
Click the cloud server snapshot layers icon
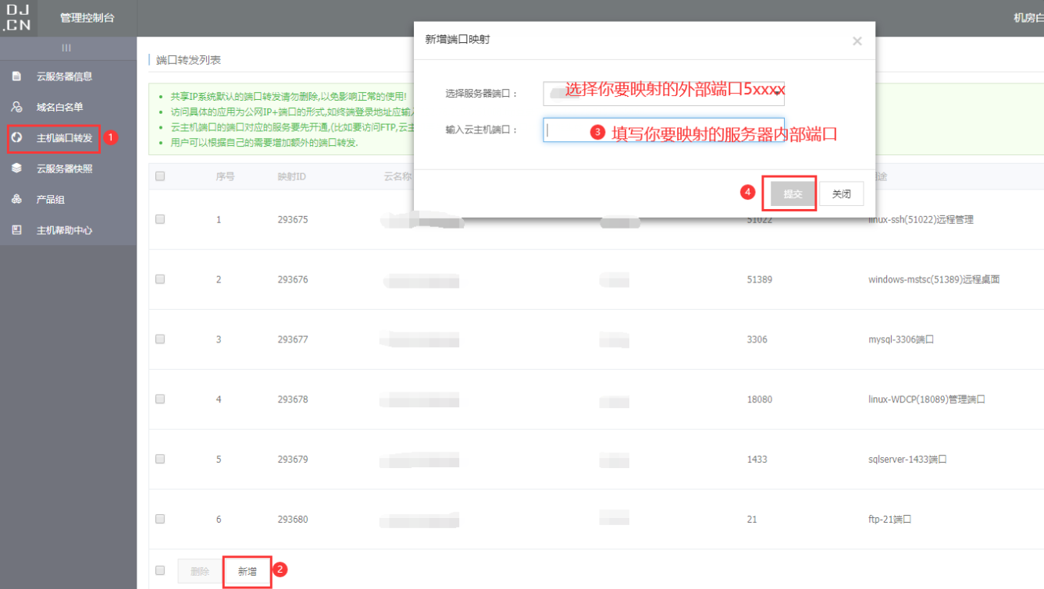coord(16,169)
